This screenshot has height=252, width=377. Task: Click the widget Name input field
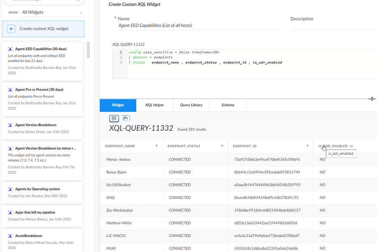tap(199, 26)
